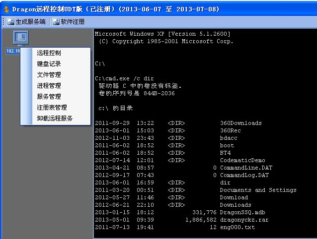Viewport: 317px width, 239px height.
Task: Click the cmd.exe /c dir command line
Action: tap(124, 78)
